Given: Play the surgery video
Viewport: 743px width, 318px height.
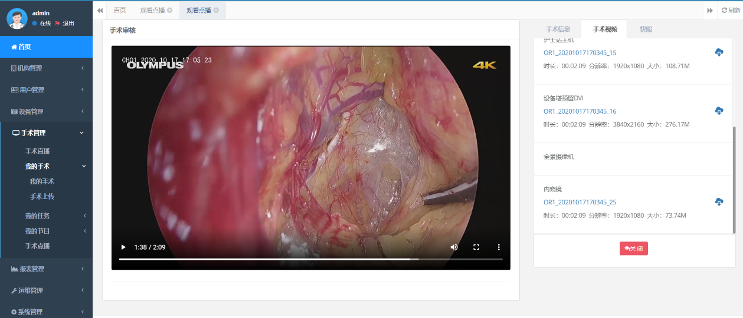Looking at the screenshot, I should pos(123,247).
